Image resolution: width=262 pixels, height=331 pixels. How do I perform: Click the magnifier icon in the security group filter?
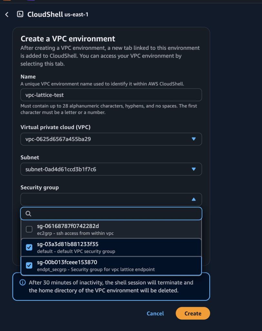pyautogui.click(x=28, y=213)
